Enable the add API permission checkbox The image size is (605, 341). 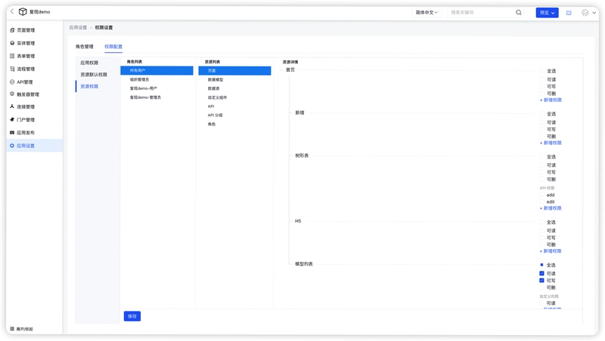pyautogui.click(x=541, y=195)
